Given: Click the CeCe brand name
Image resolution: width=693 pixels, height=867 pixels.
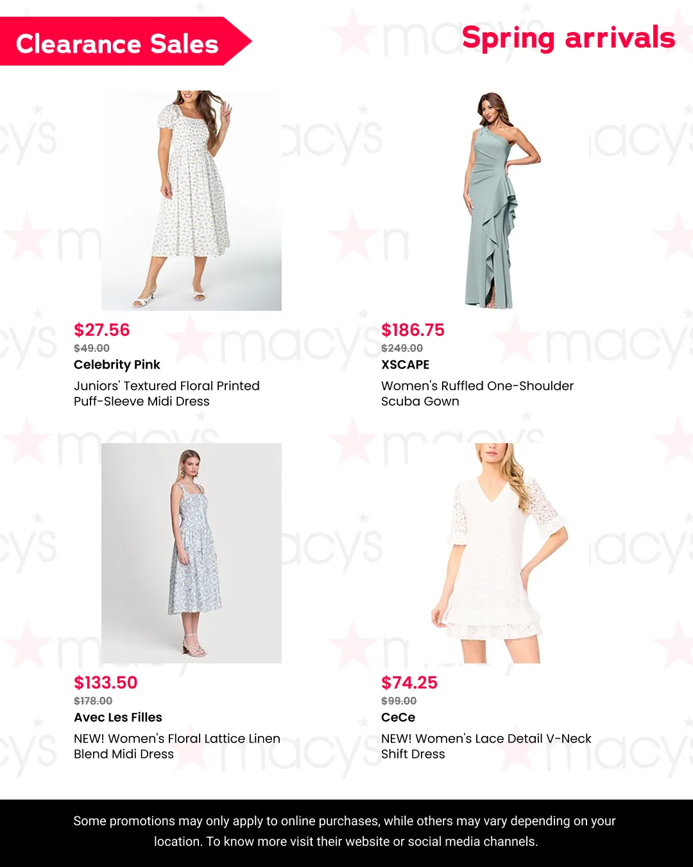Looking at the screenshot, I should pyautogui.click(x=398, y=717).
